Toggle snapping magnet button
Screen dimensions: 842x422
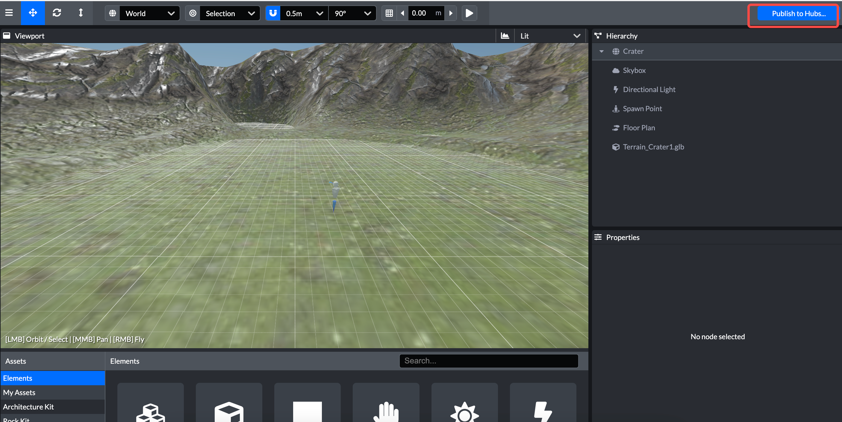click(x=273, y=13)
